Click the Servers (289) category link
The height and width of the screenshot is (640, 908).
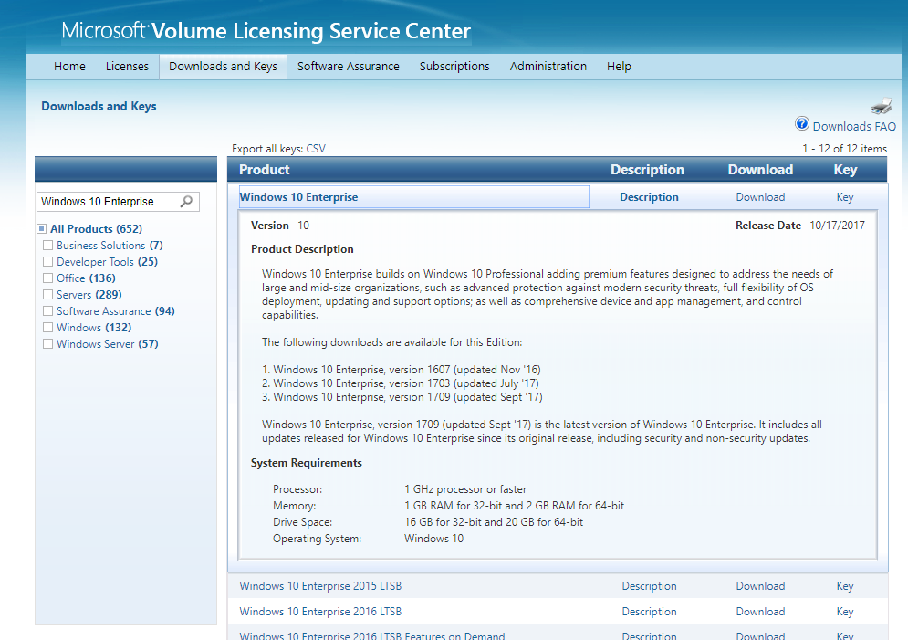pyautogui.click(x=89, y=295)
